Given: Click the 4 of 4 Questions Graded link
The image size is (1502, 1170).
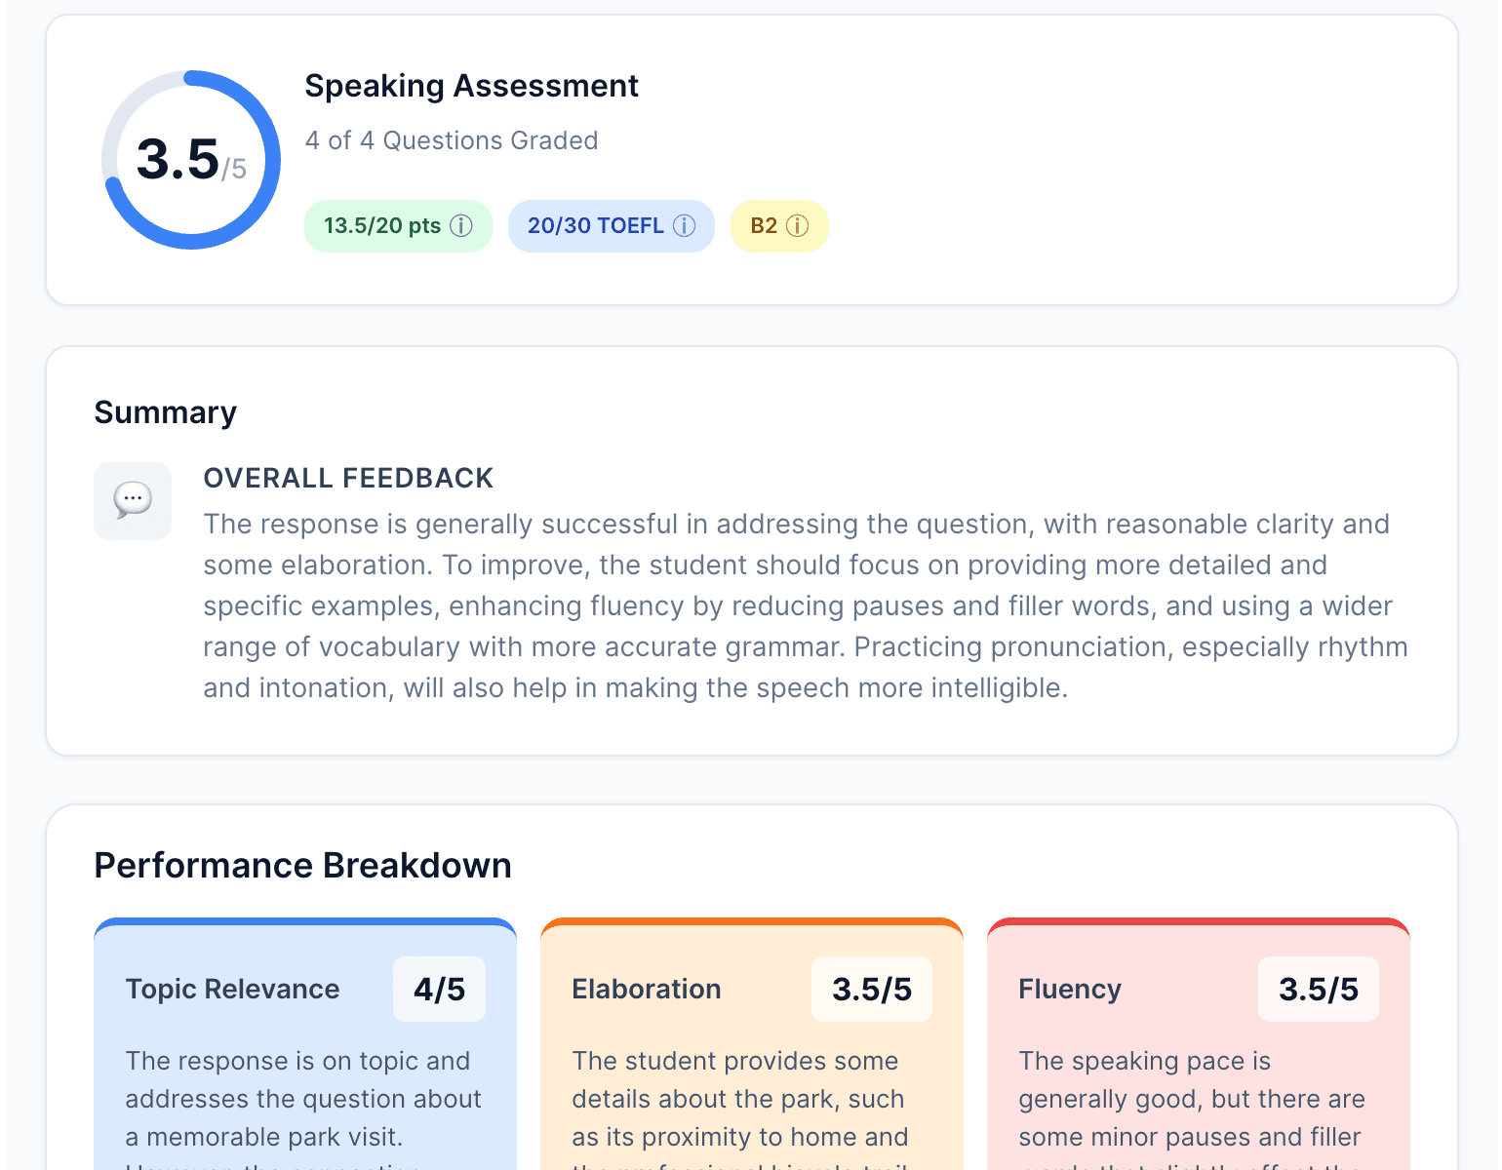Looking at the screenshot, I should [452, 140].
